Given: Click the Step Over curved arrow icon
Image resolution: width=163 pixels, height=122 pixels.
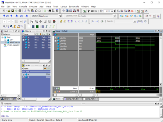Looking at the screenshot, I should click(x=7, y=16).
